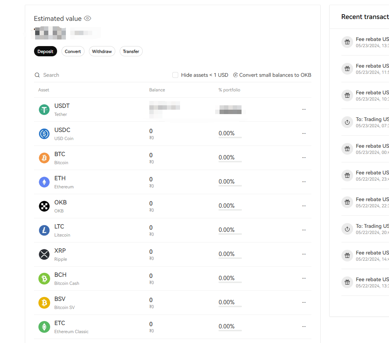Open more options for OKB row

304,206
